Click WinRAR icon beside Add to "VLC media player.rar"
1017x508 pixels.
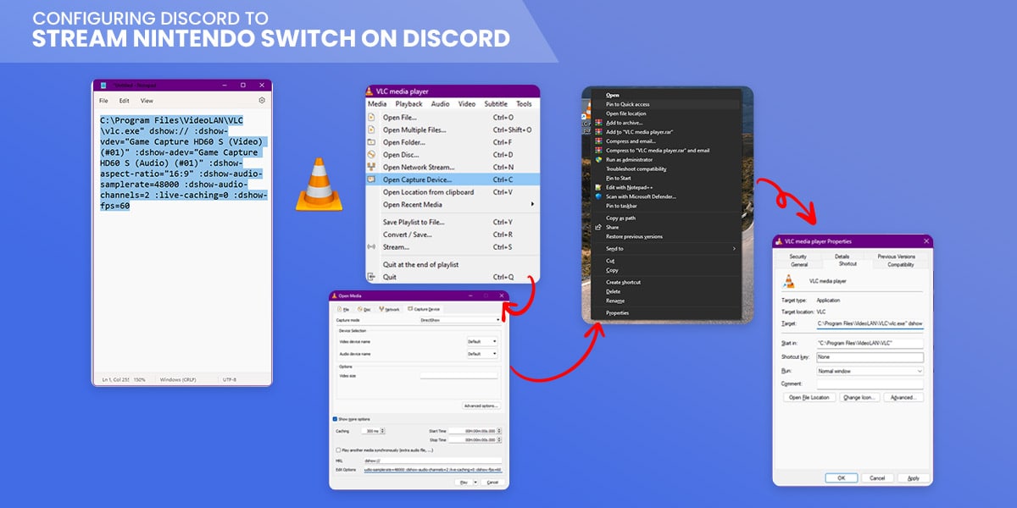598,132
